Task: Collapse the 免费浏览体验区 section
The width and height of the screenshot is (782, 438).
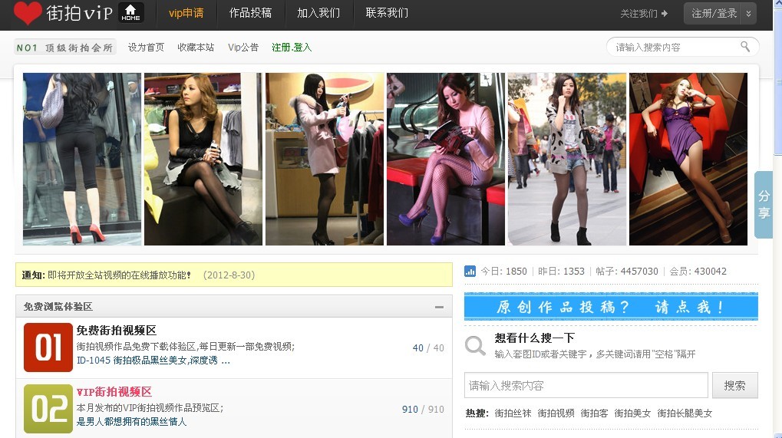Action: 439,307
